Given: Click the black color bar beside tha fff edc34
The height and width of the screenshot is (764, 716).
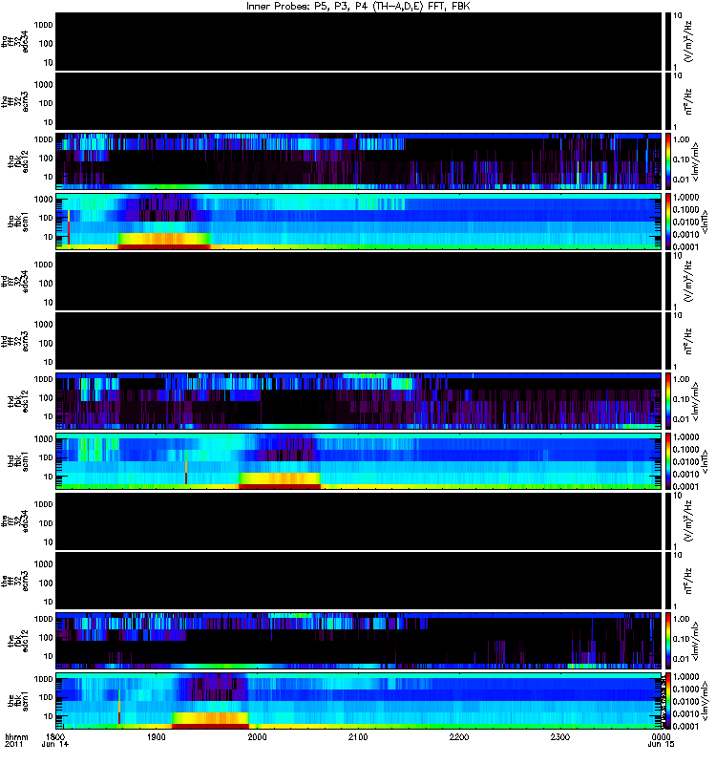Looking at the screenshot, I should click(667, 41).
